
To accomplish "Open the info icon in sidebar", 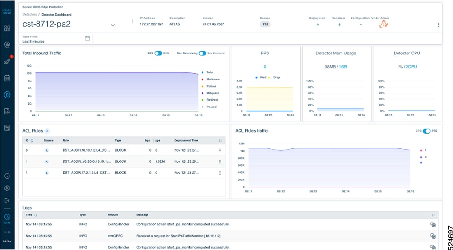I will coord(7,176).
